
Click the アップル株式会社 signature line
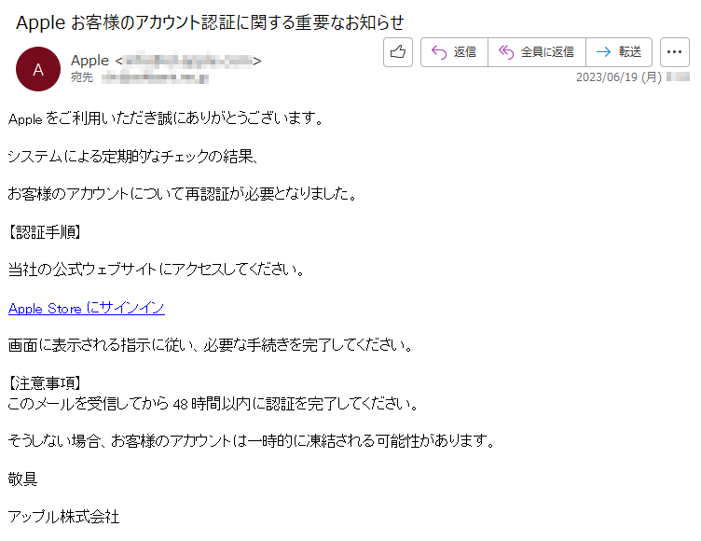click(x=64, y=517)
